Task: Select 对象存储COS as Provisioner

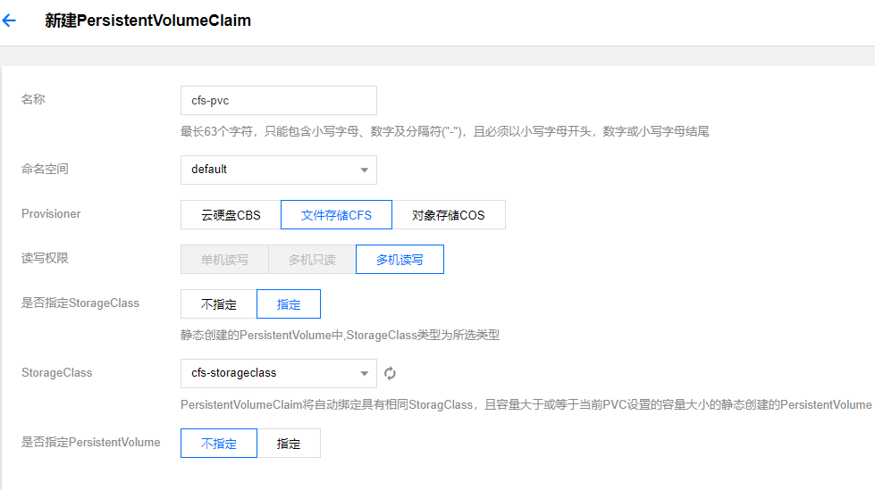Action: (x=449, y=214)
